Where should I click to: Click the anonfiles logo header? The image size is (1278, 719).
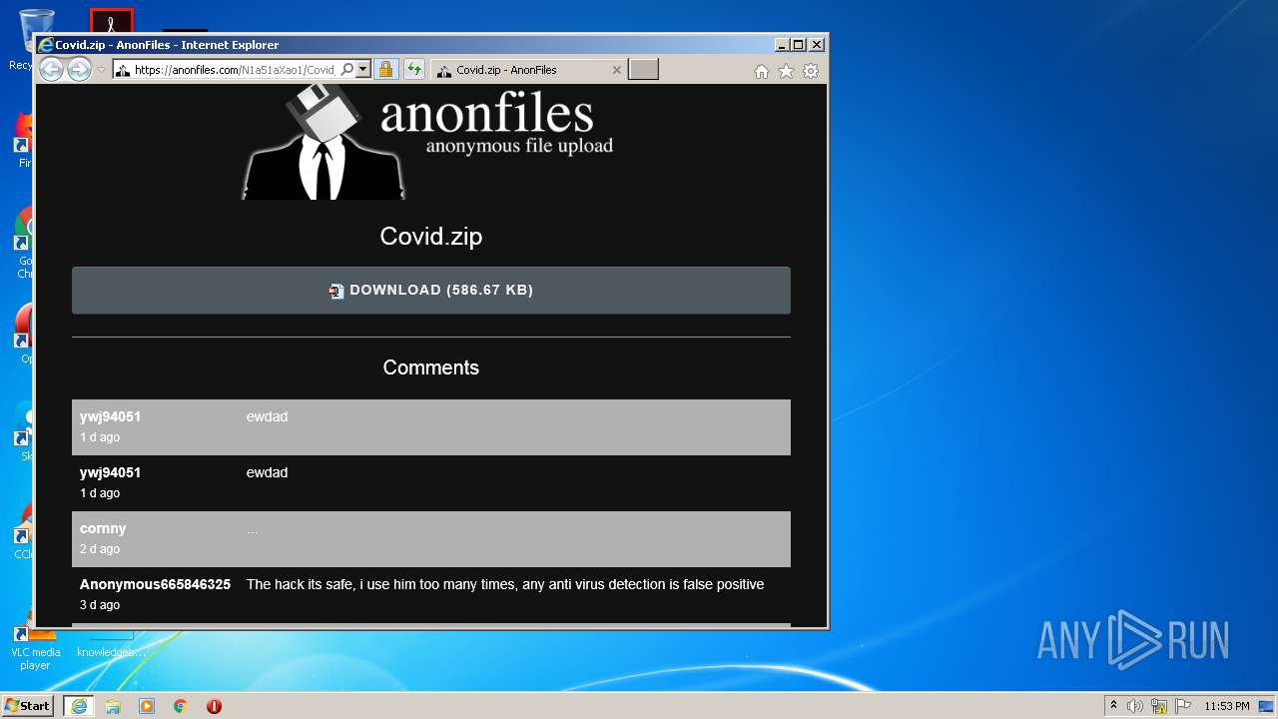point(428,142)
